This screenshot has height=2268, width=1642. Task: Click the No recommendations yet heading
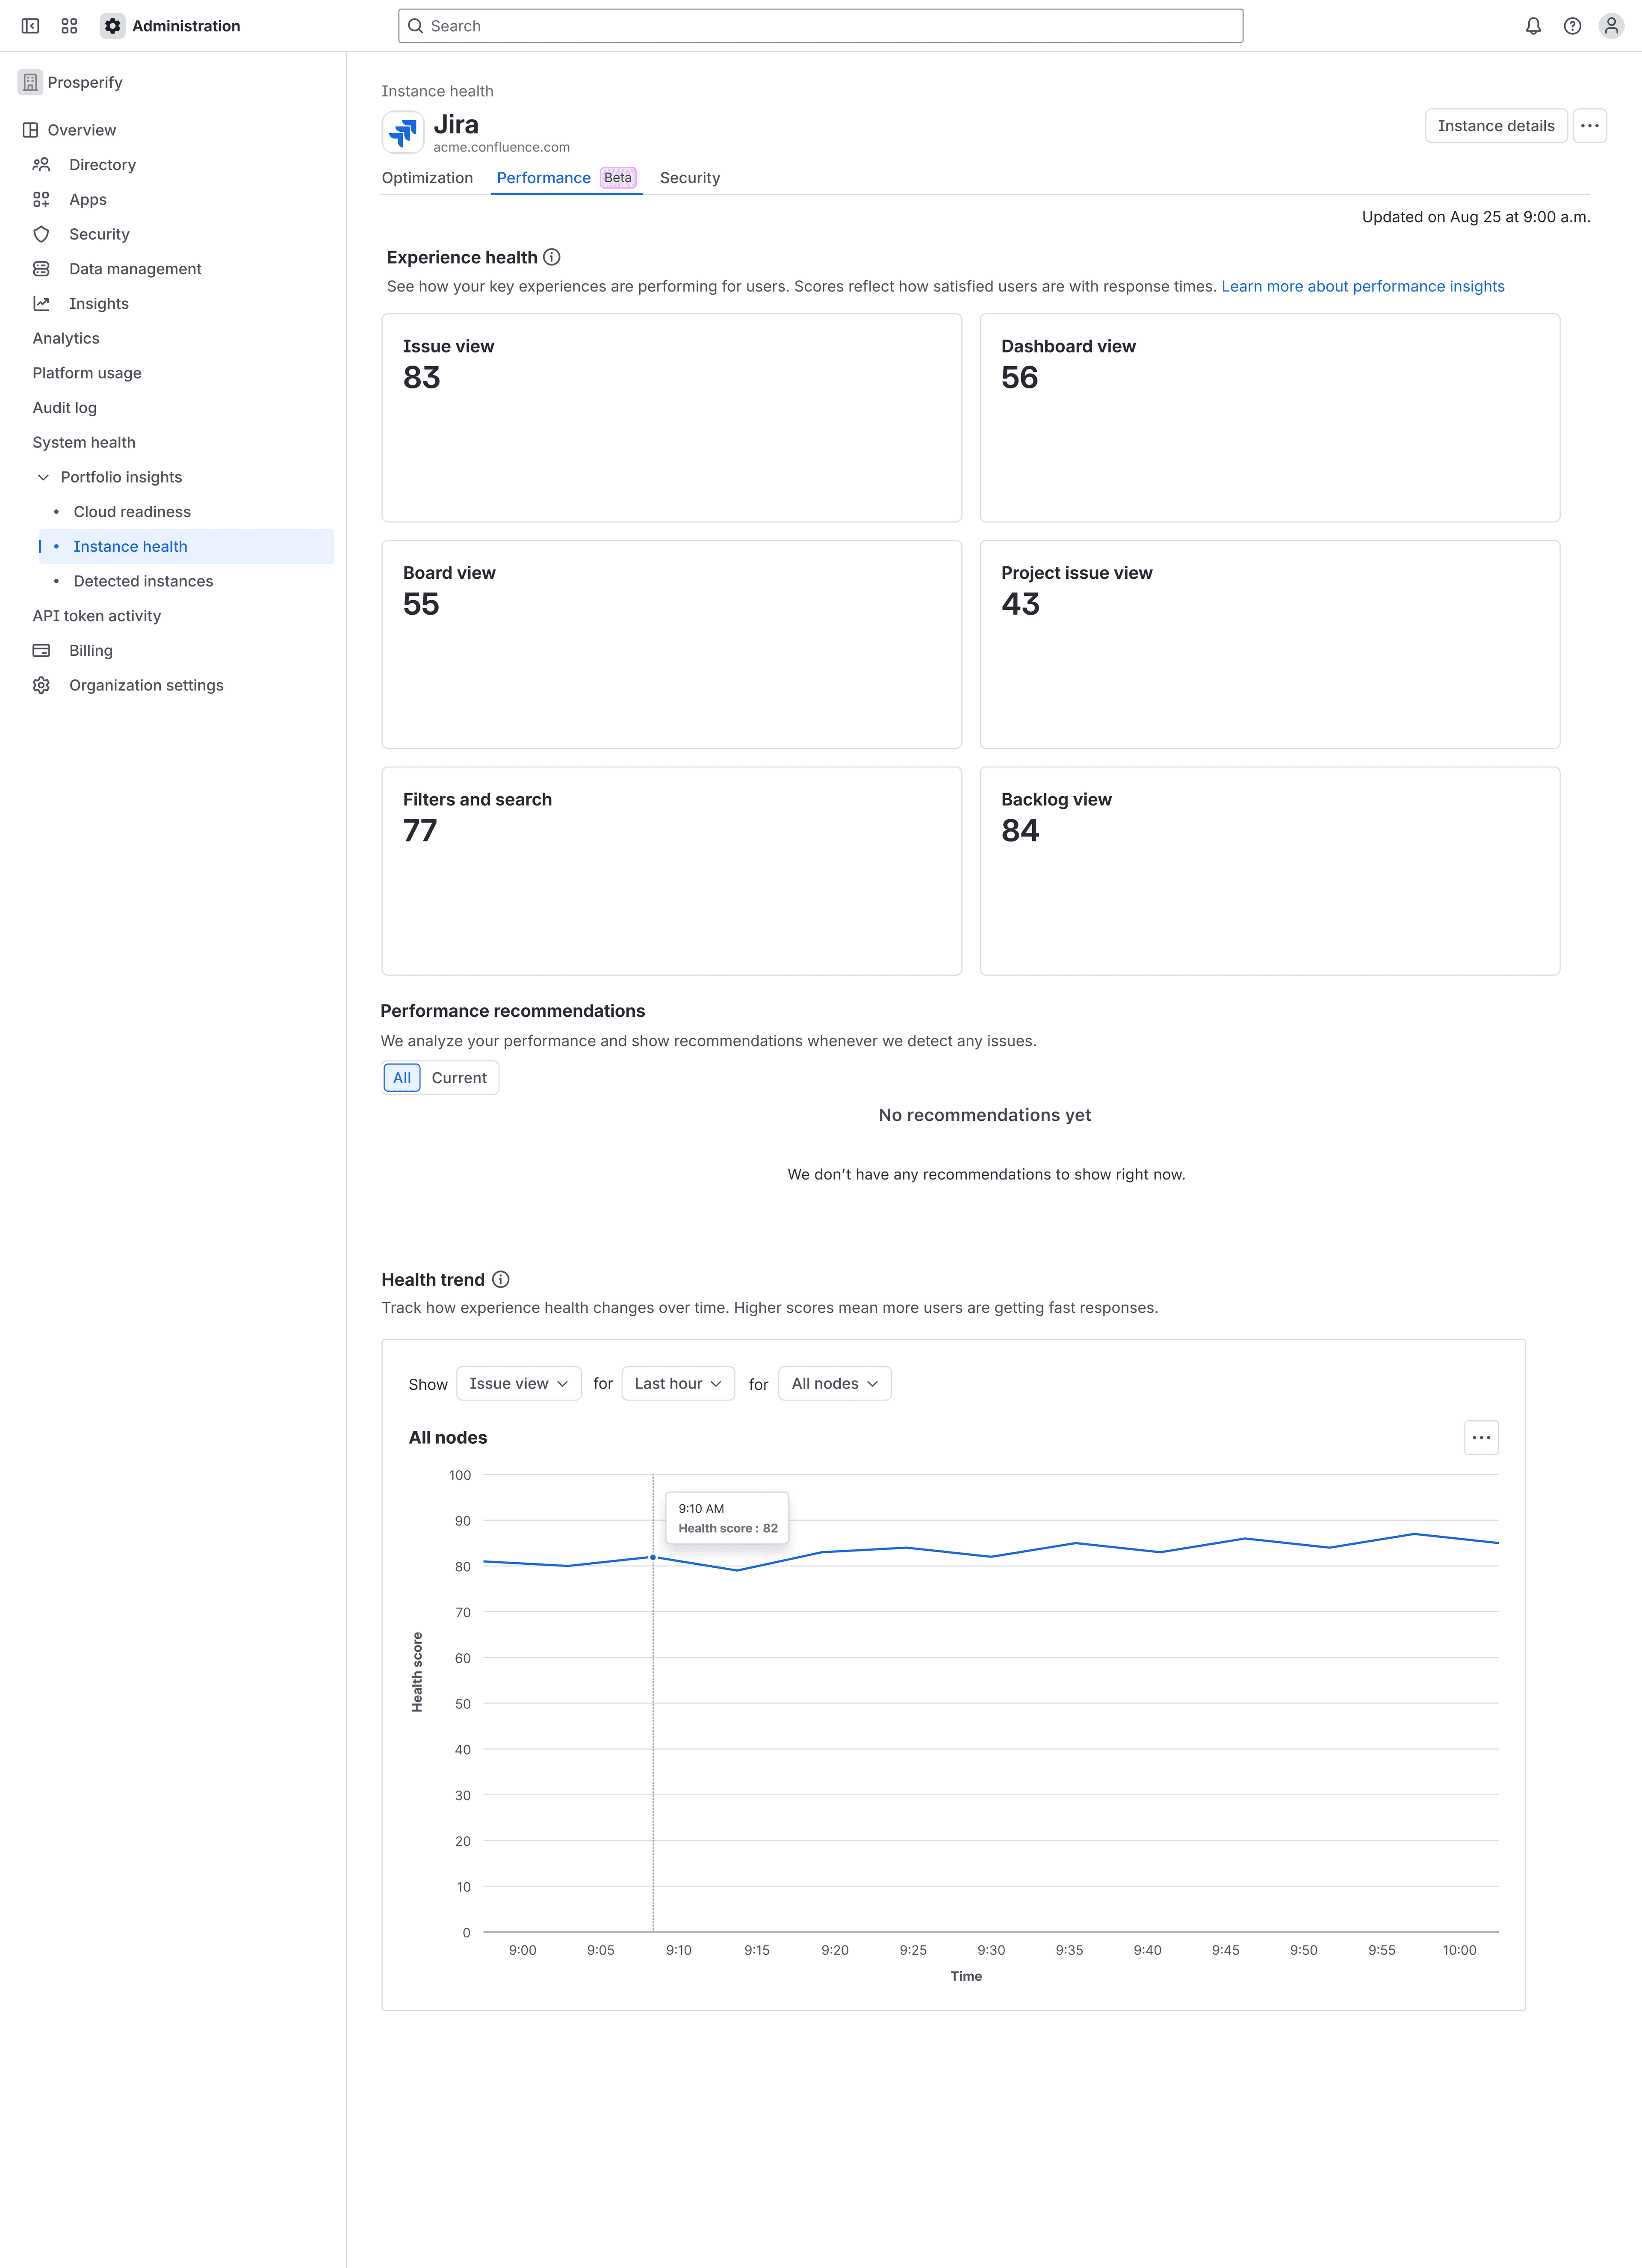pos(984,1115)
